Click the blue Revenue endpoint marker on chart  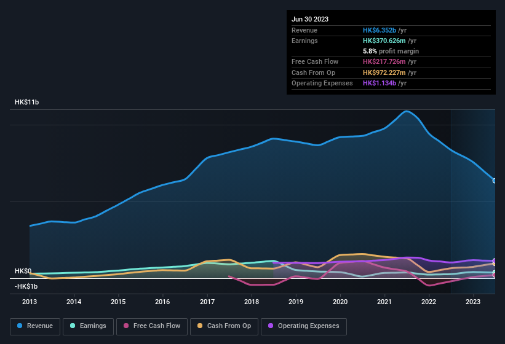(495, 181)
